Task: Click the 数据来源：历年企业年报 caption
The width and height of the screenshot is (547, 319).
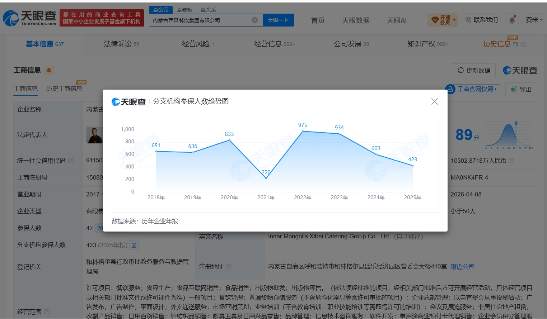Action: point(145,221)
